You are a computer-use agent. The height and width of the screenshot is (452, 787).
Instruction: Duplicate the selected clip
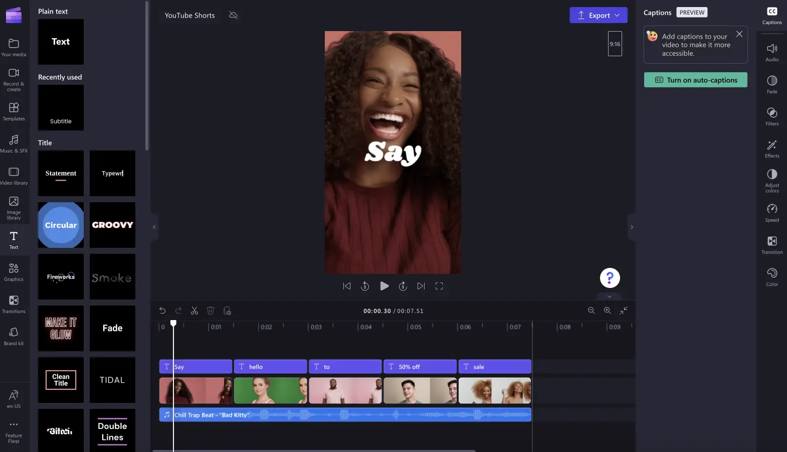227,311
